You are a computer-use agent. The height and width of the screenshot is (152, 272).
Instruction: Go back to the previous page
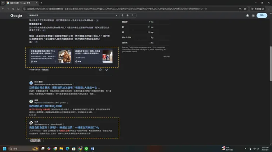tap(3, 9)
